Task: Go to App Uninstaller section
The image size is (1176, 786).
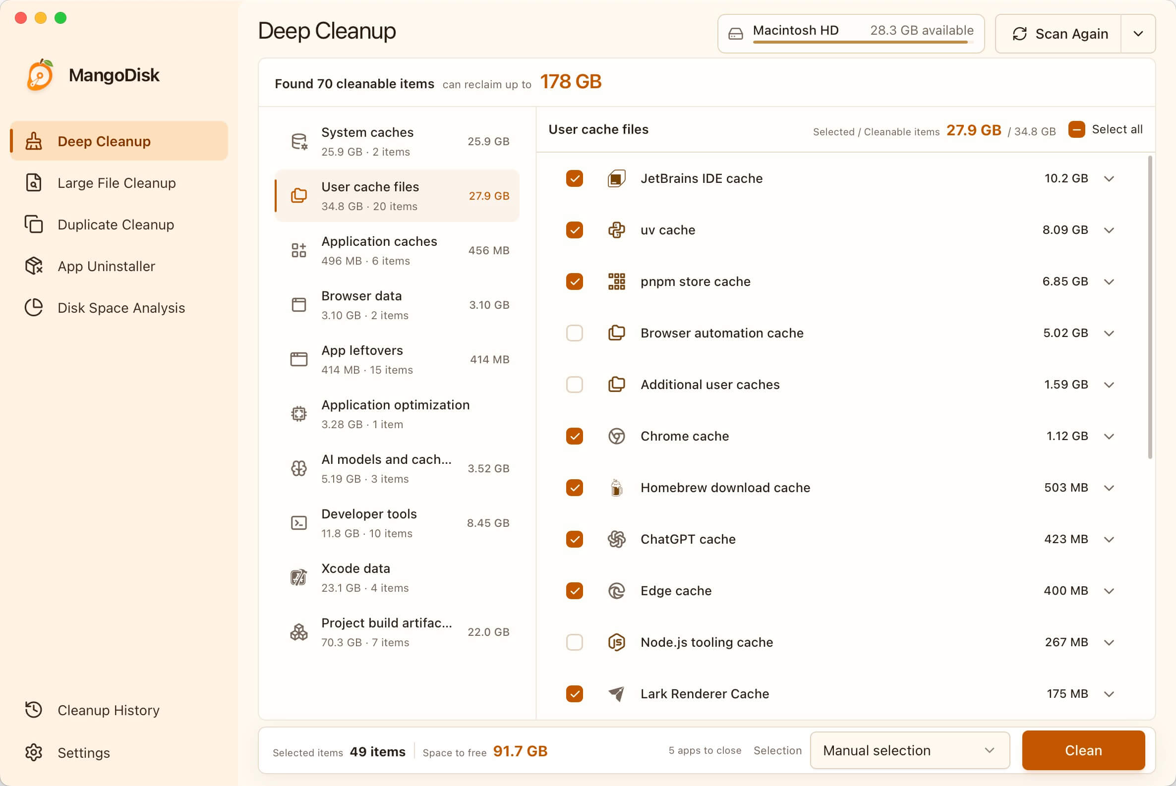Action: tap(119, 266)
